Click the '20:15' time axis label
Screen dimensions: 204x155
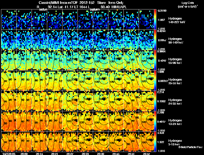click(40, 154)
